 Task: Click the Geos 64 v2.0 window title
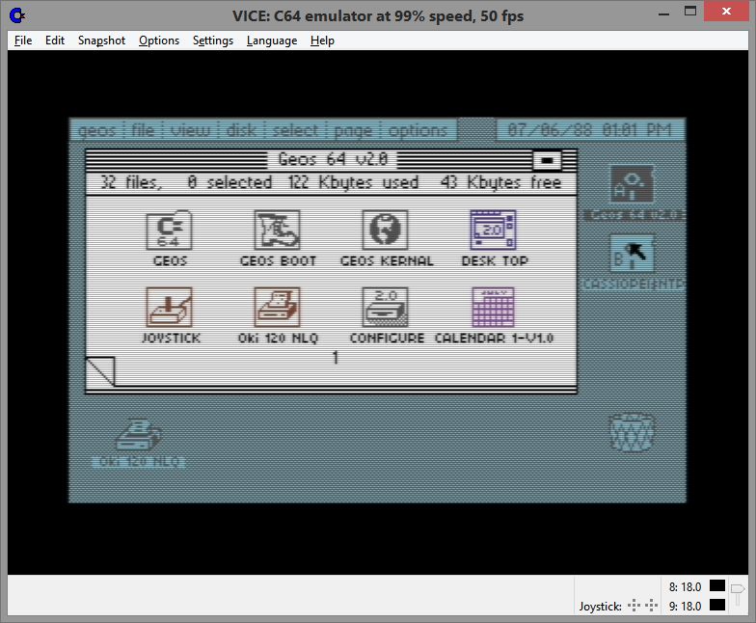[333, 159]
